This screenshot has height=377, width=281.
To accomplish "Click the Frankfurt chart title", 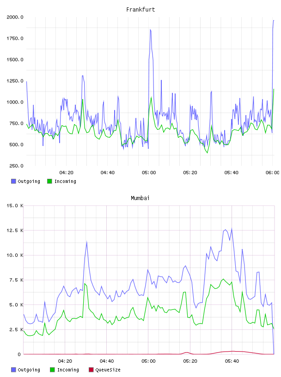I will point(140,10).
